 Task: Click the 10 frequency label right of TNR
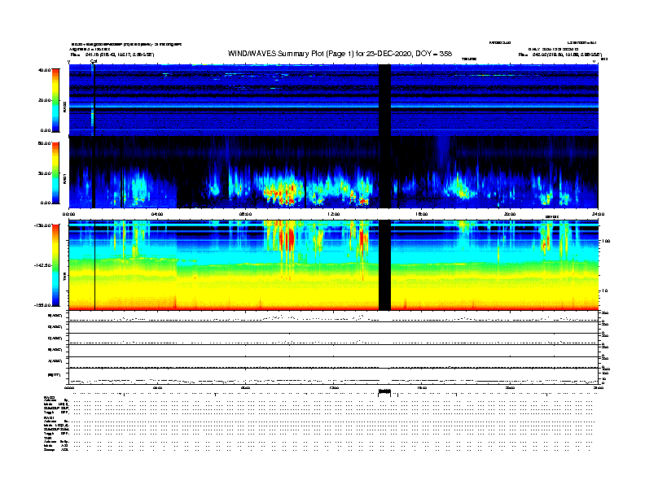[604, 291]
